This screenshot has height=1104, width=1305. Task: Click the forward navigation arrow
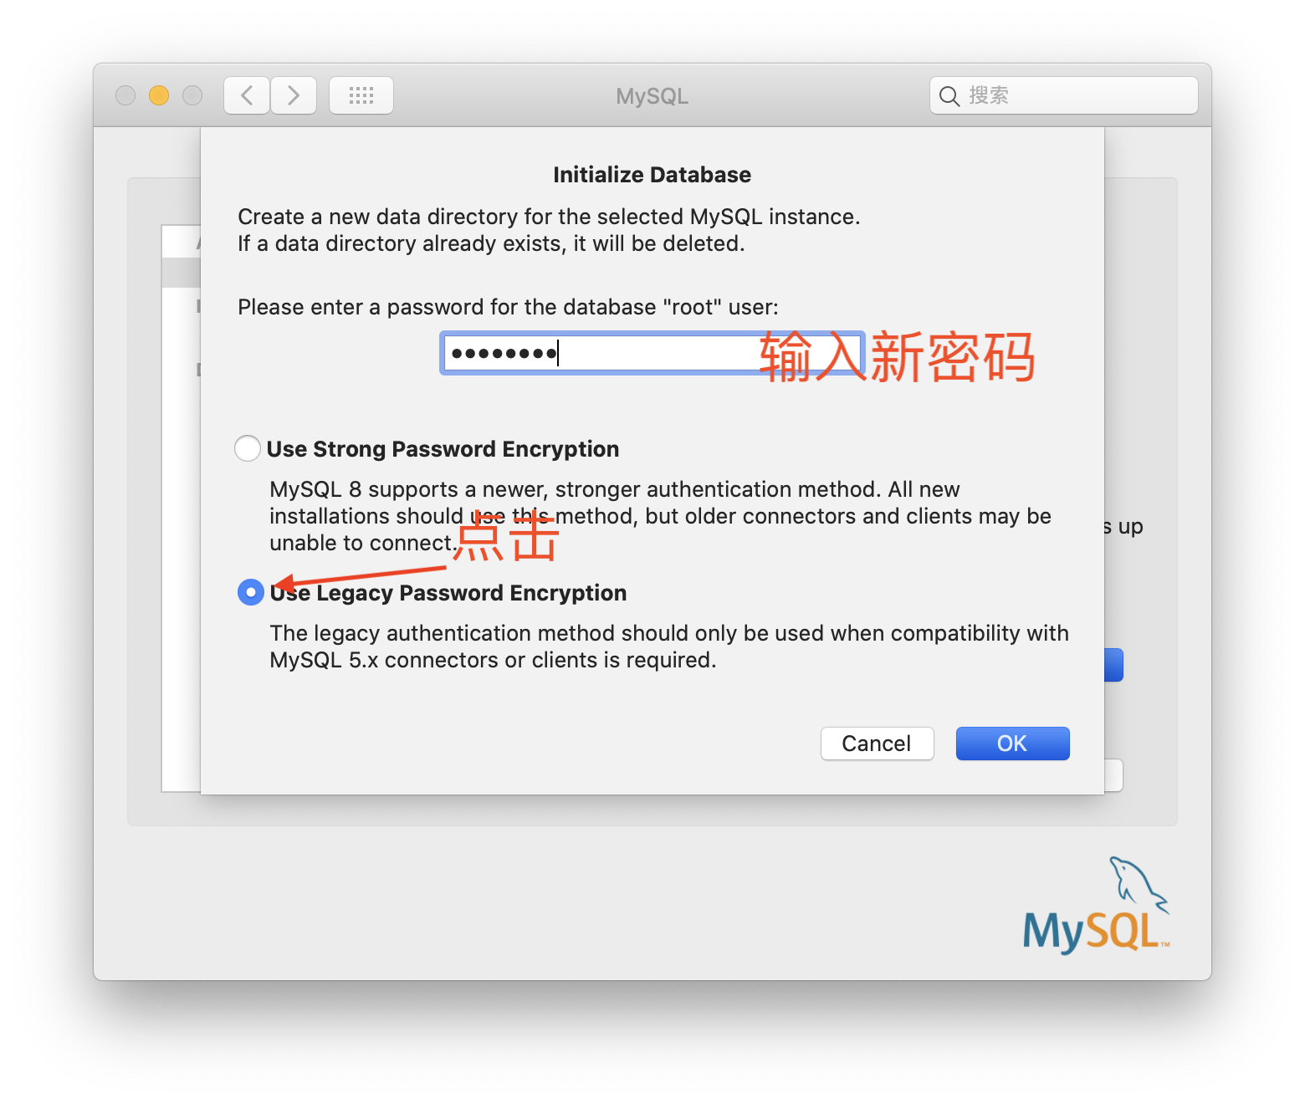click(x=294, y=95)
